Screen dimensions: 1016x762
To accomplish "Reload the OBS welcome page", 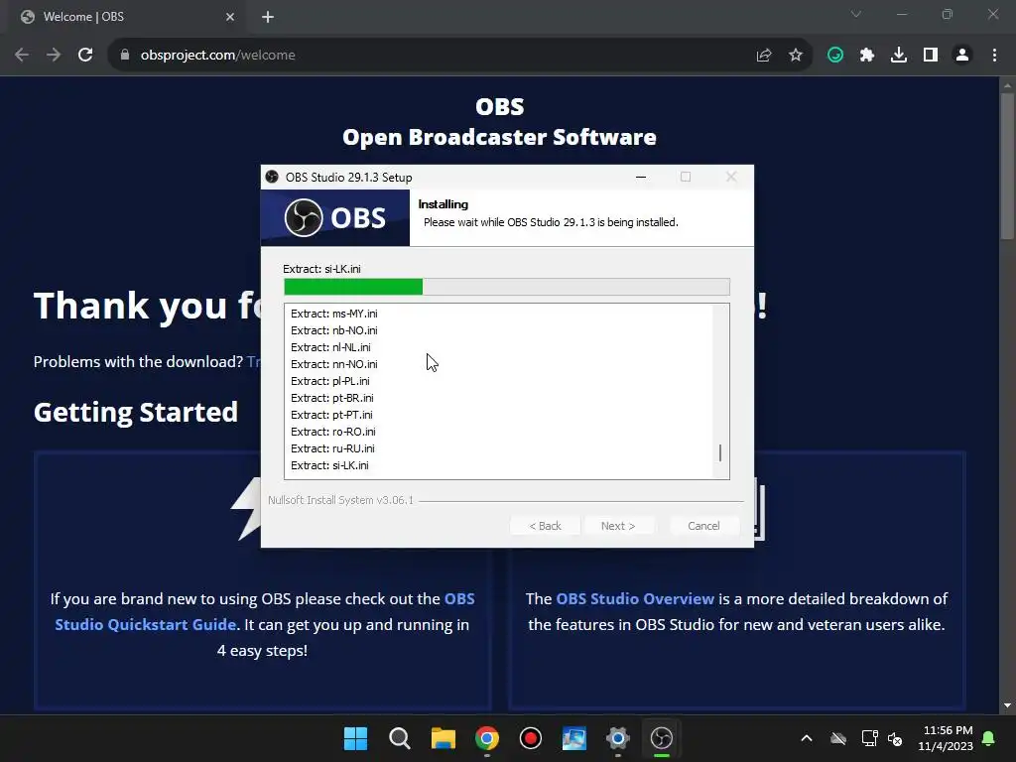I will tap(85, 56).
